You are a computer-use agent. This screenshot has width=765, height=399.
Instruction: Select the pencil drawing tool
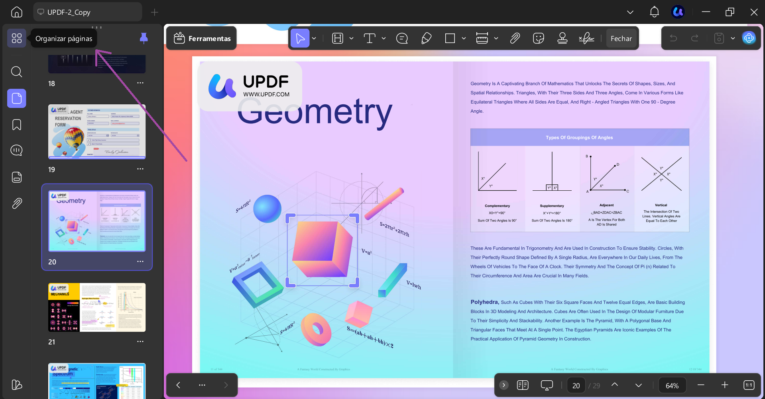coord(426,38)
